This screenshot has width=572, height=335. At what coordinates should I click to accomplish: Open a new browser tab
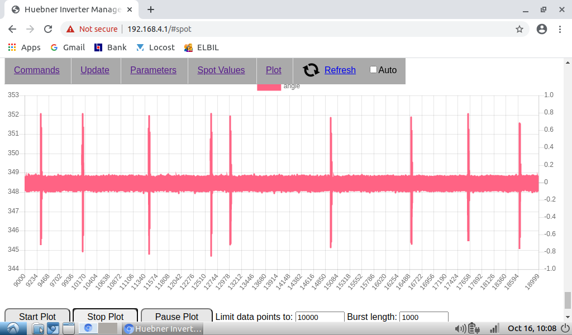151,9
